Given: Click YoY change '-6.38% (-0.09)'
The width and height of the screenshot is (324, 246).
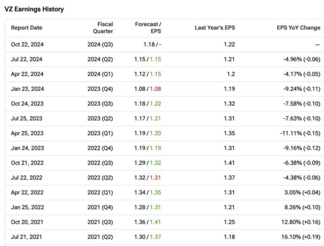Looking at the screenshot, I should (x=302, y=163).
